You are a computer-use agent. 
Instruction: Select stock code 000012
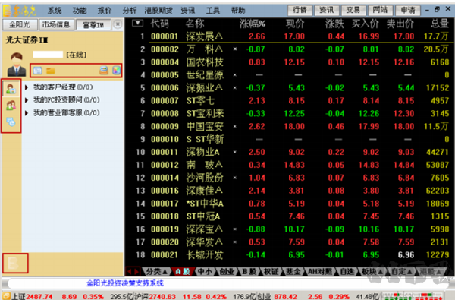(165, 165)
